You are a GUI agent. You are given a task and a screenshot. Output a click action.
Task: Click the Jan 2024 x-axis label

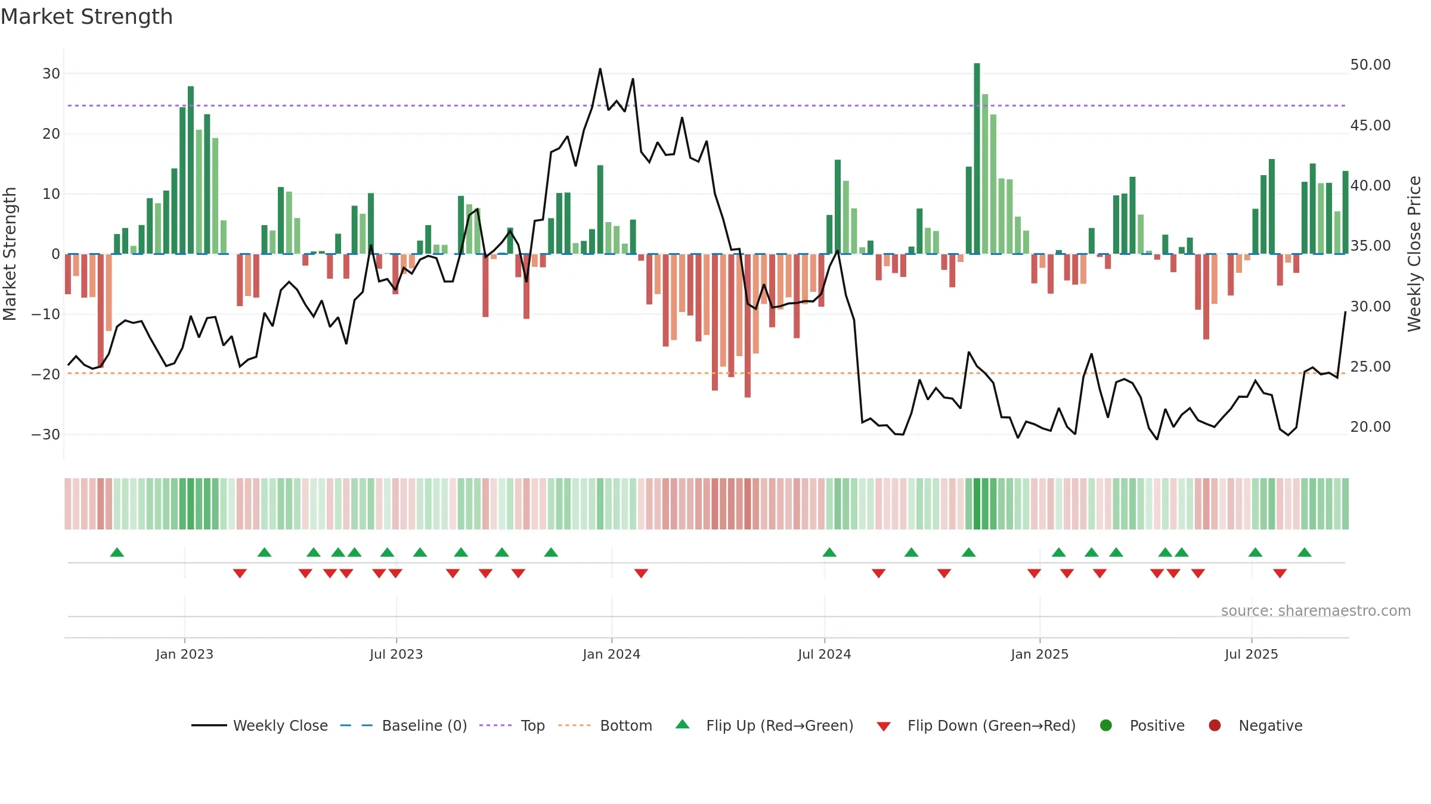tap(611, 655)
